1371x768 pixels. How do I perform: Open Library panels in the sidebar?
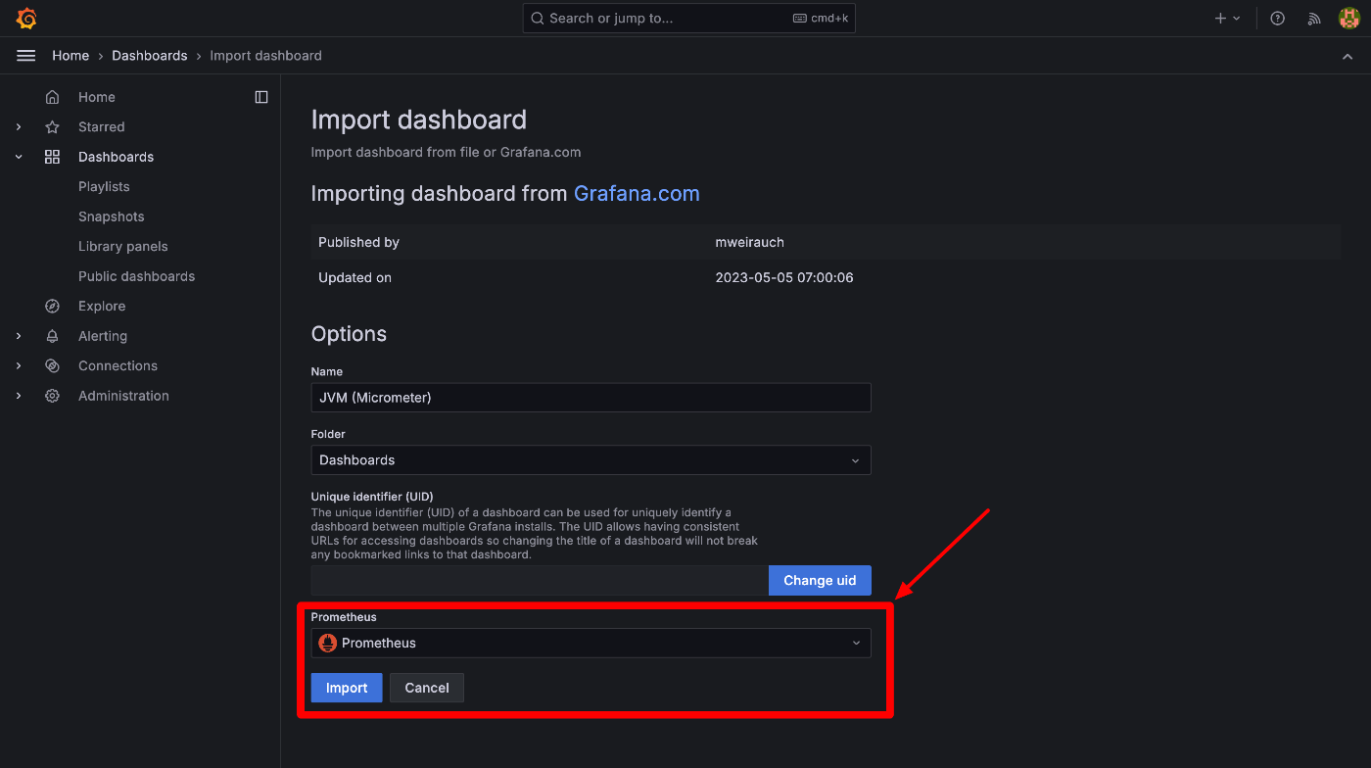click(x=123, y=247)
